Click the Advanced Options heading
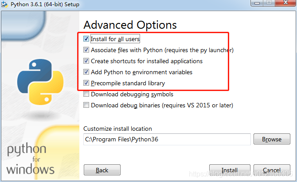Viewport: 297px width, 182px height. pos(130,25)
